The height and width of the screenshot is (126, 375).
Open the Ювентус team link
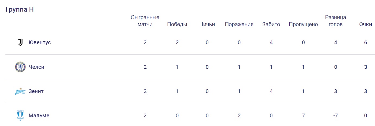click(x=40, y=42)
